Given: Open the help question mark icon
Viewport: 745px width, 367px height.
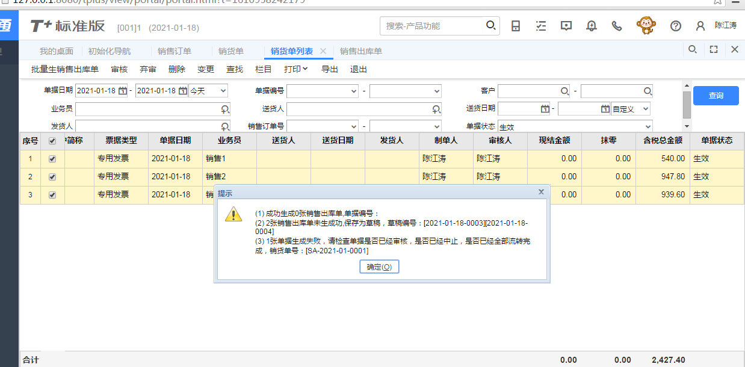Looking at the screenshot, I should pos(676,26).
